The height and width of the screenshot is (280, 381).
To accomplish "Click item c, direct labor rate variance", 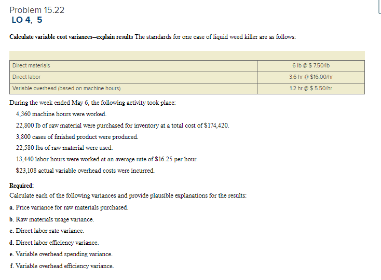I will [47, 231].
